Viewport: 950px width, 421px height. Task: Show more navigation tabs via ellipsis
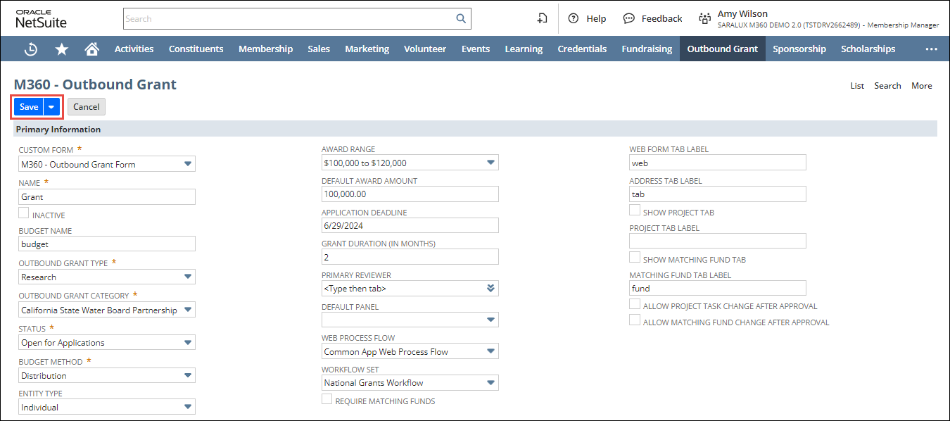coord(932,49)
